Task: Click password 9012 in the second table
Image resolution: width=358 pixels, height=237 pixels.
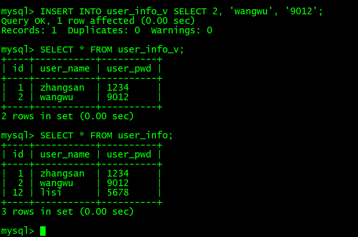Action: [x=118, y=183]
